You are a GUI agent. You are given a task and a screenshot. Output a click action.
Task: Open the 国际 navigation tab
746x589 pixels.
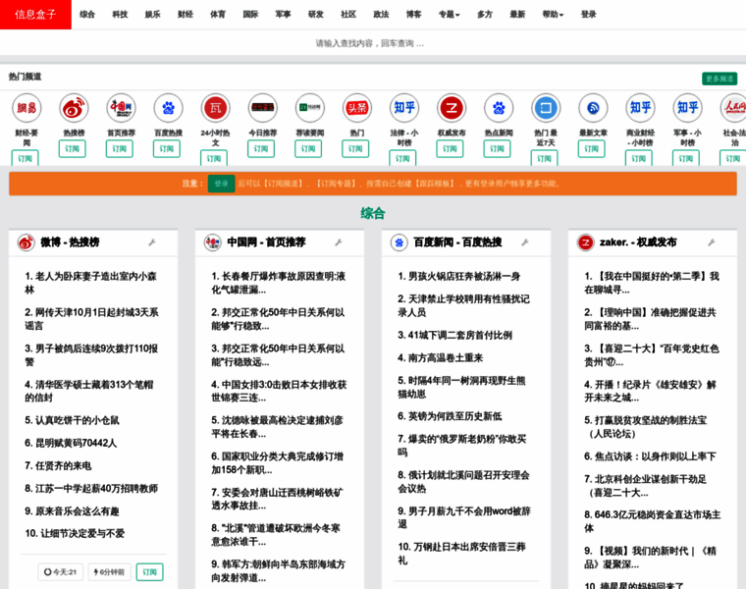coord(250,15)
